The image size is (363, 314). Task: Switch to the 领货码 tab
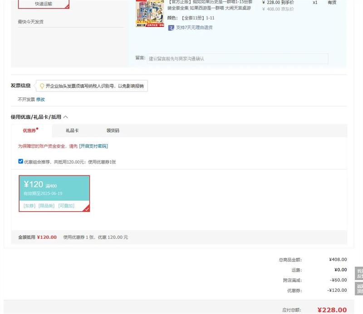click(x=113, y=130)
